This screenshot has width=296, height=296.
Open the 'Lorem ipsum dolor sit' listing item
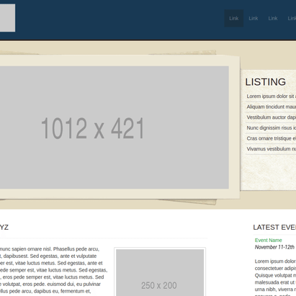[x=271, y=97]
